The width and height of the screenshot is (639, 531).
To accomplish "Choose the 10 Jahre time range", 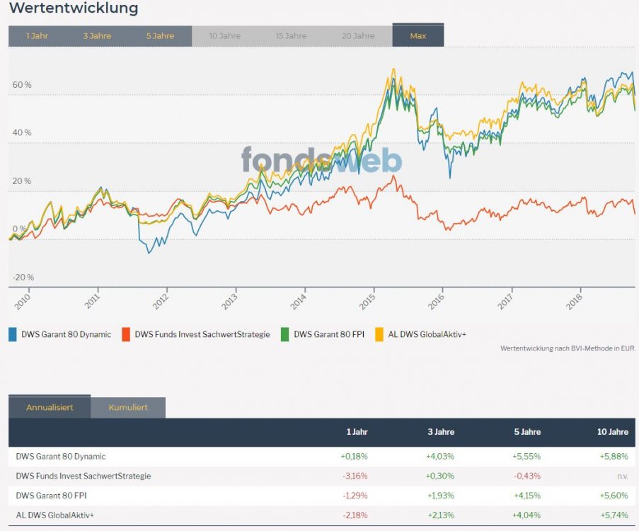I will (225, 36).
